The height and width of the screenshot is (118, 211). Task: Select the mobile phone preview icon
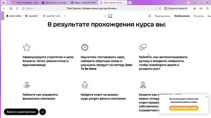(x=105, y=16)
